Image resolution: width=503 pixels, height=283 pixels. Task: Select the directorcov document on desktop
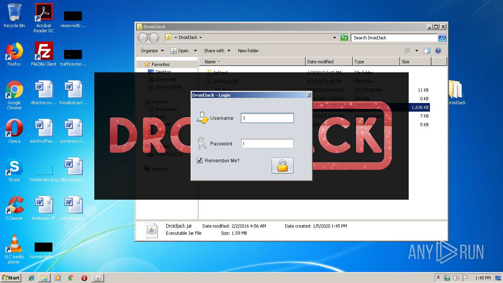click(x=44, y=93)
